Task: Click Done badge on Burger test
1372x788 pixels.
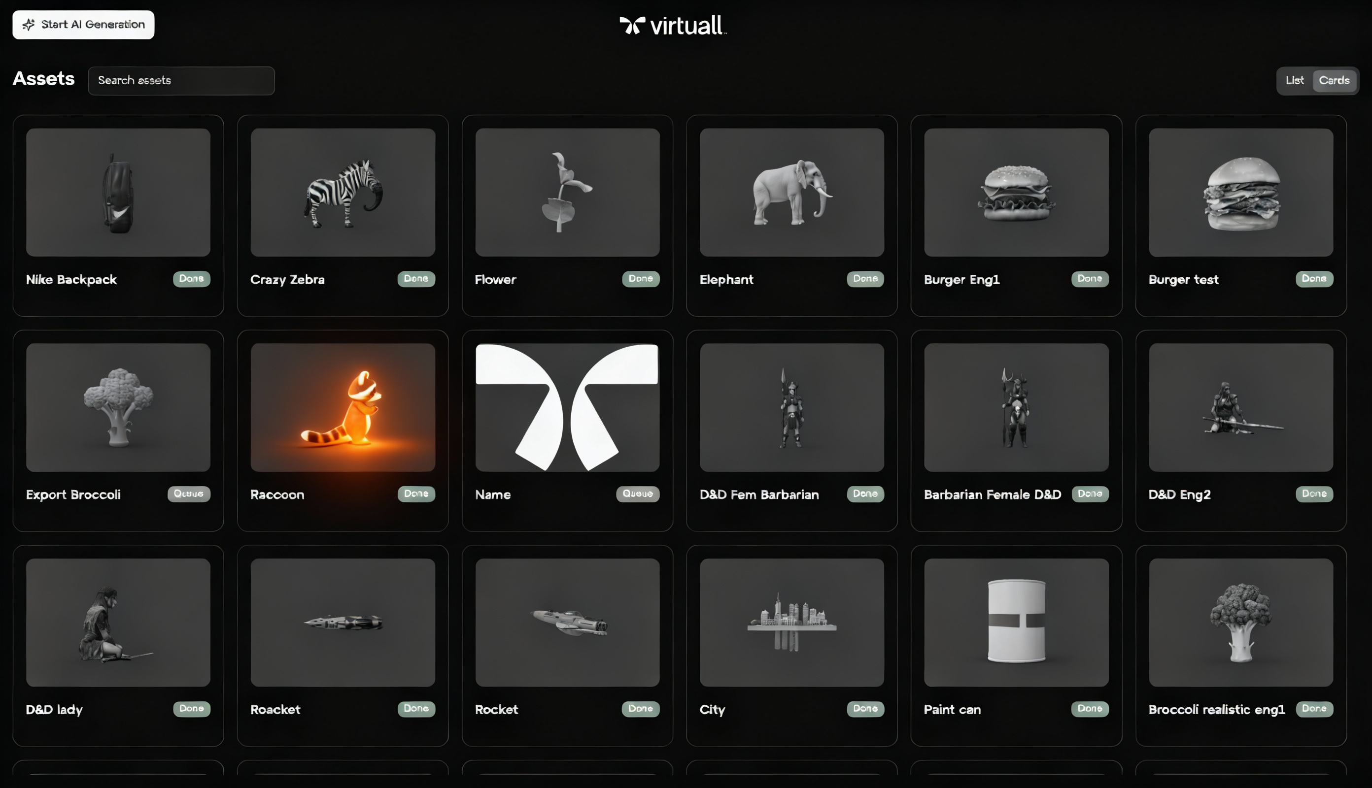Action: click(1314, 279)
